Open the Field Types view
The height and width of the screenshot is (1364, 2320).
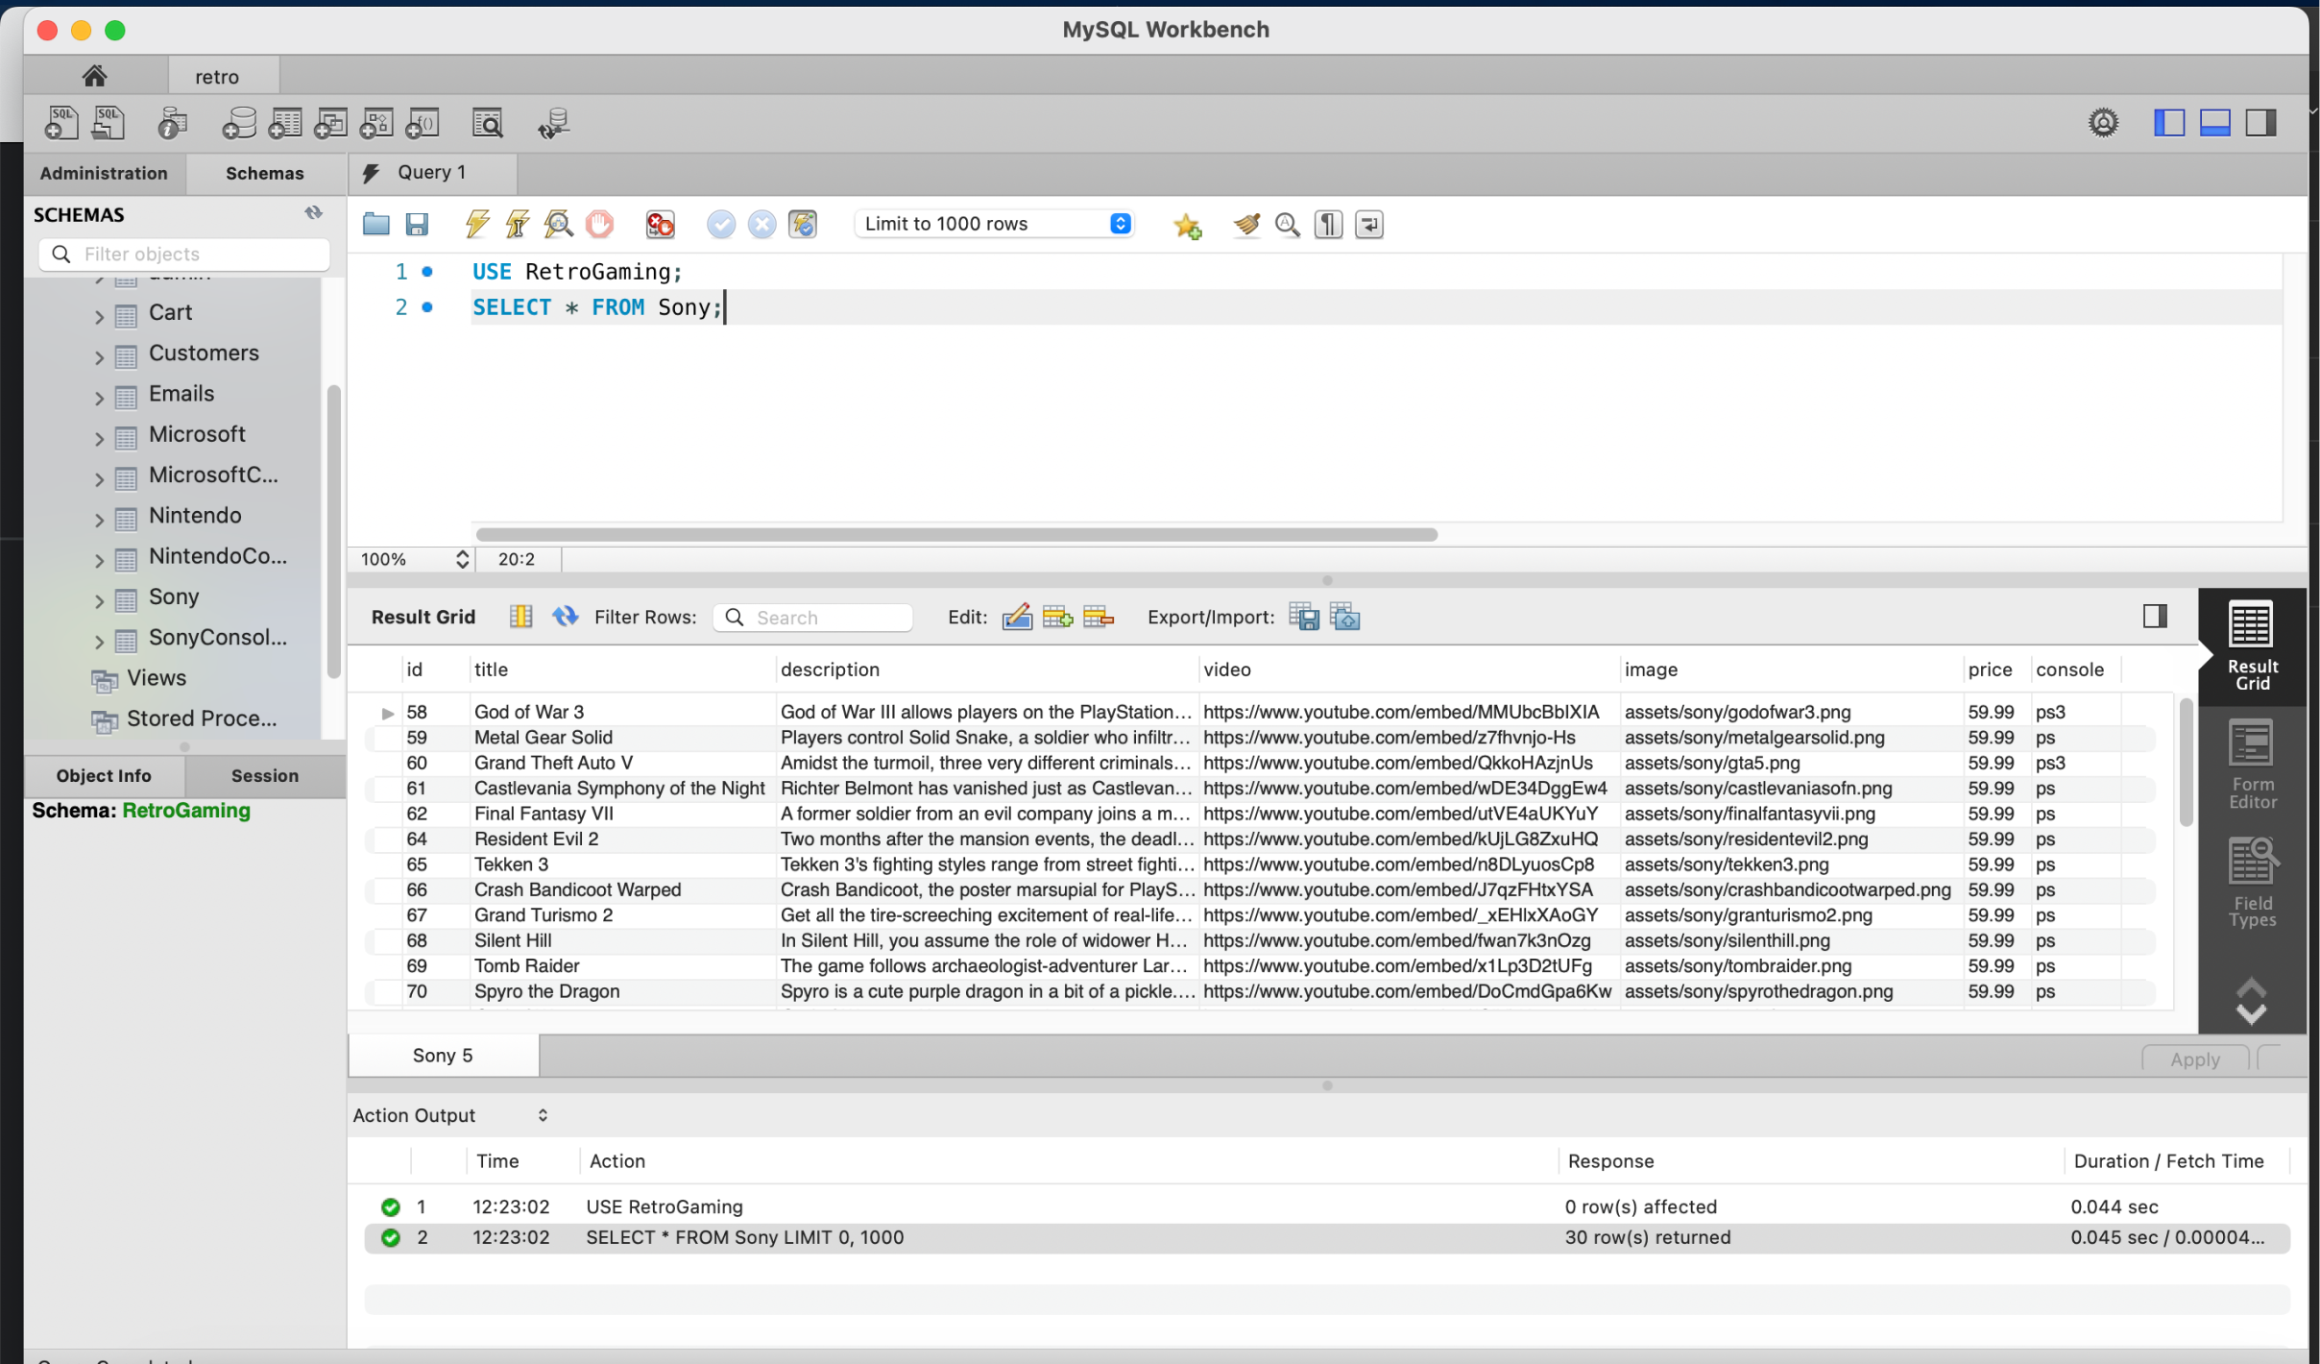[2253, 883]
